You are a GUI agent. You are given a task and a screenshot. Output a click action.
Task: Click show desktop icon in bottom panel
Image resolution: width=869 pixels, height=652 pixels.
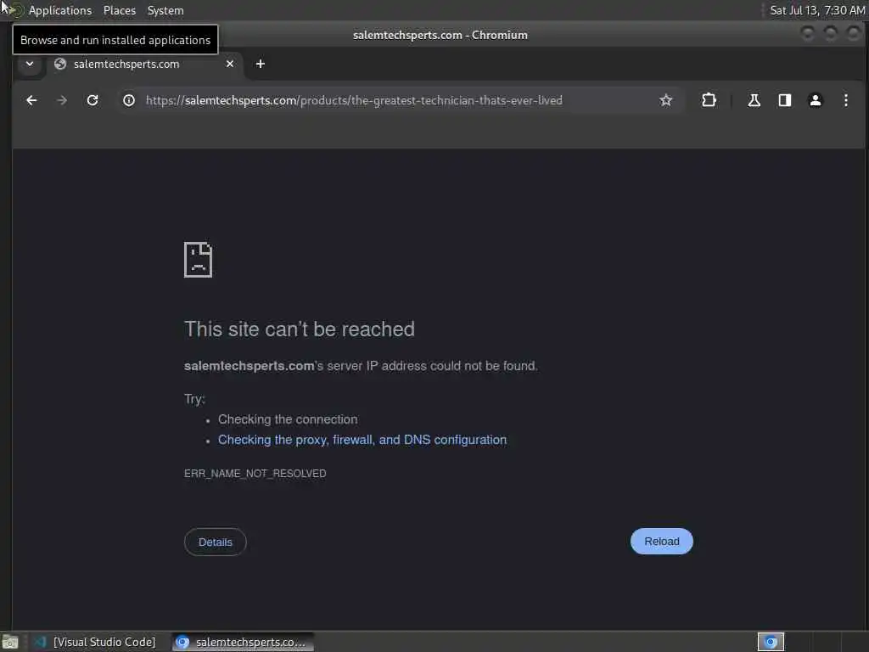click(10, 642)
